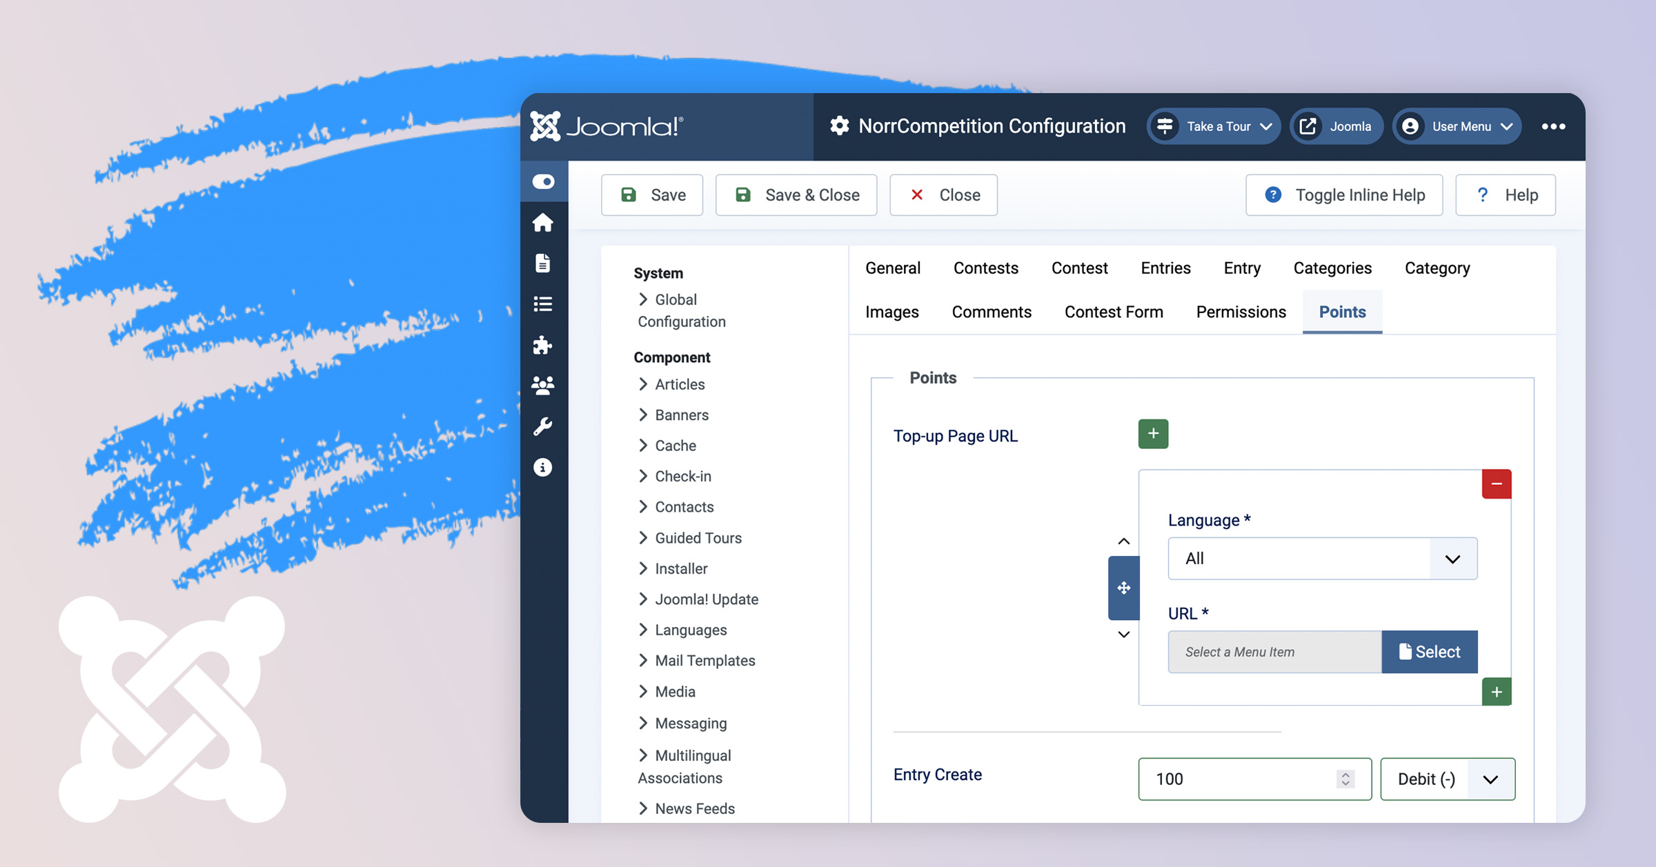Viewport: 1656px width, 867px height.
Task: Open Mail Templates configuration
Action: pyautogui.click(x=697, y=661)
